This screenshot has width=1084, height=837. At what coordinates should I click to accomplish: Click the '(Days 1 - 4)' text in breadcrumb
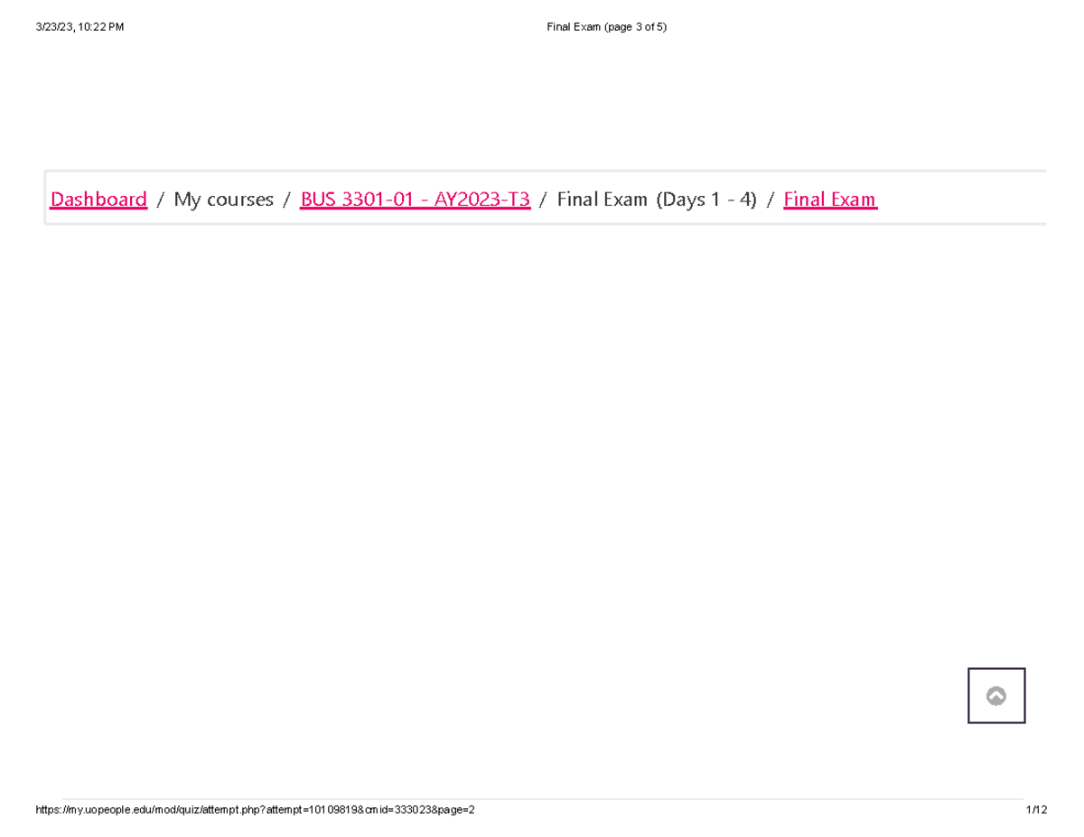(x=706, y=199)
